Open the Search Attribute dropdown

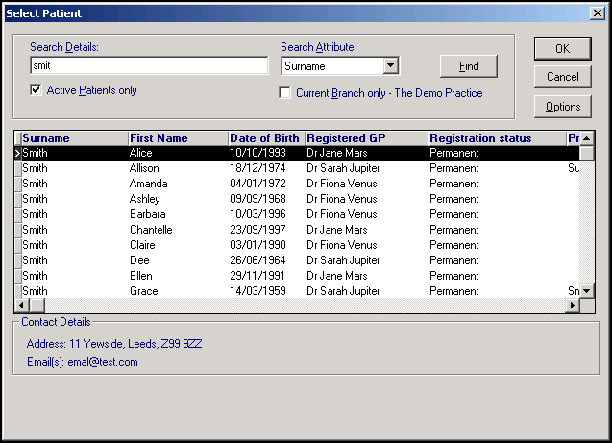[390, 66]
